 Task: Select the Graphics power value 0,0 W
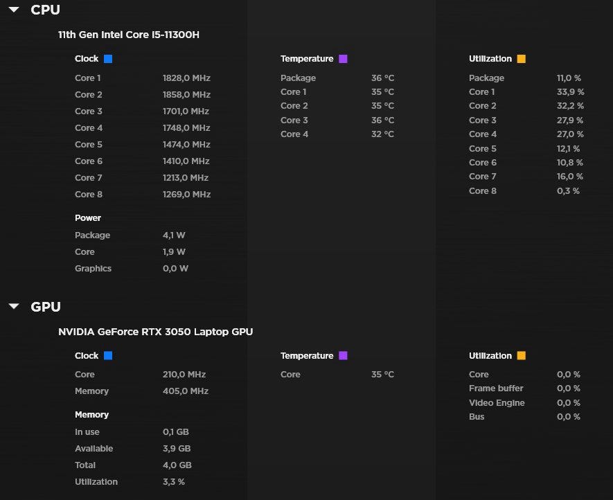[x=175, y=269]
